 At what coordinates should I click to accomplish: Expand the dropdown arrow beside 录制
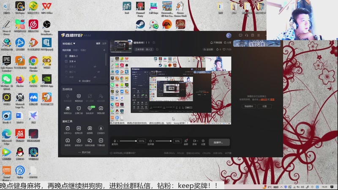tap(198, 141)
